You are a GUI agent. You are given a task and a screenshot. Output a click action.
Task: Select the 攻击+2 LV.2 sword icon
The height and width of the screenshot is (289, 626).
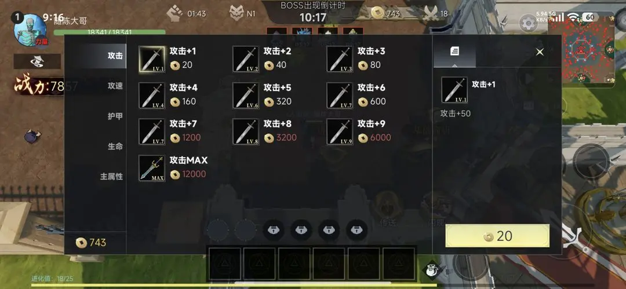pyautogui.click(x=246, y=59)
